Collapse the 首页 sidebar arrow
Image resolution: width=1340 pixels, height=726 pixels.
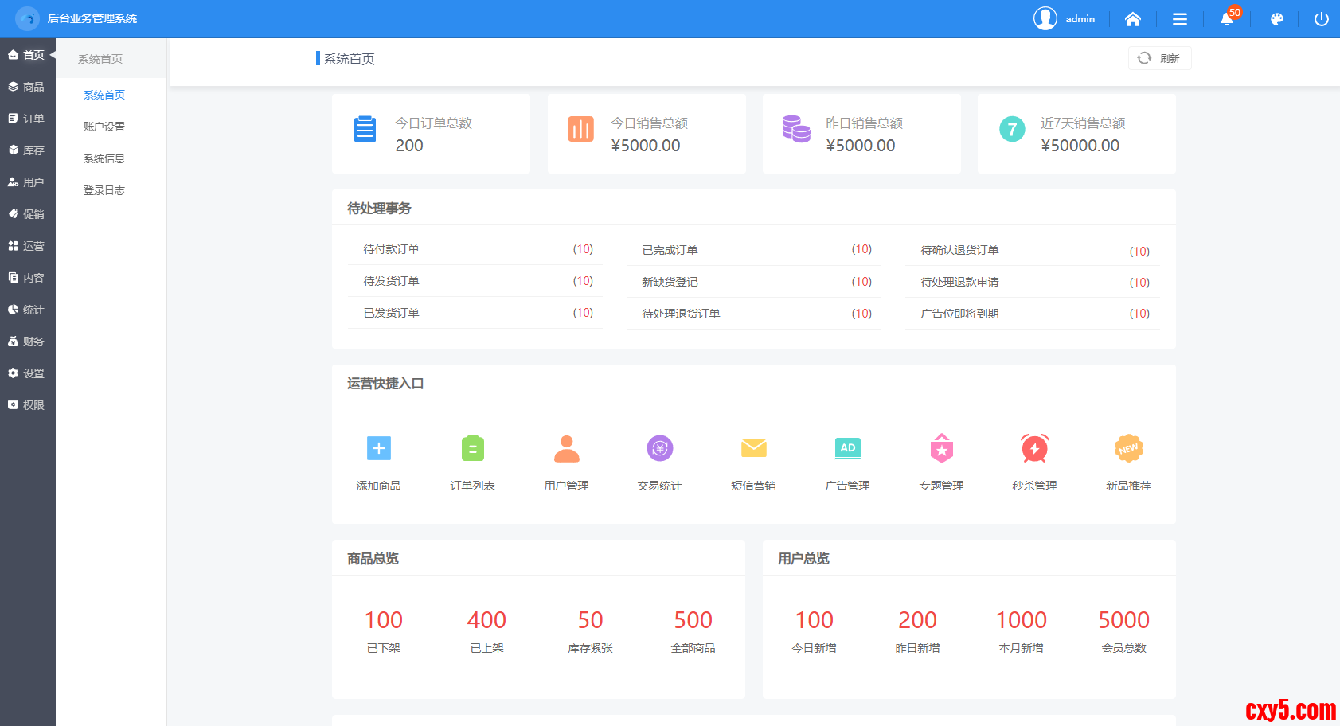tap(53, 55)
